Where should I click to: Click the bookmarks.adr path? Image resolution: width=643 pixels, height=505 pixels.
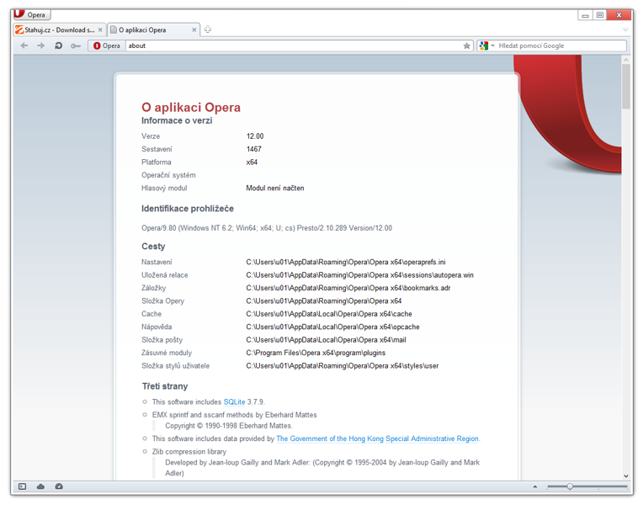click(x=348, y=288)
